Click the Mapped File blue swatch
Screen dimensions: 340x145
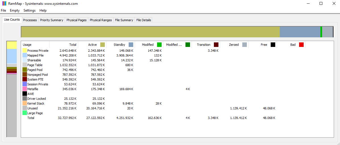pyautogui.click(x=25, y=55)
